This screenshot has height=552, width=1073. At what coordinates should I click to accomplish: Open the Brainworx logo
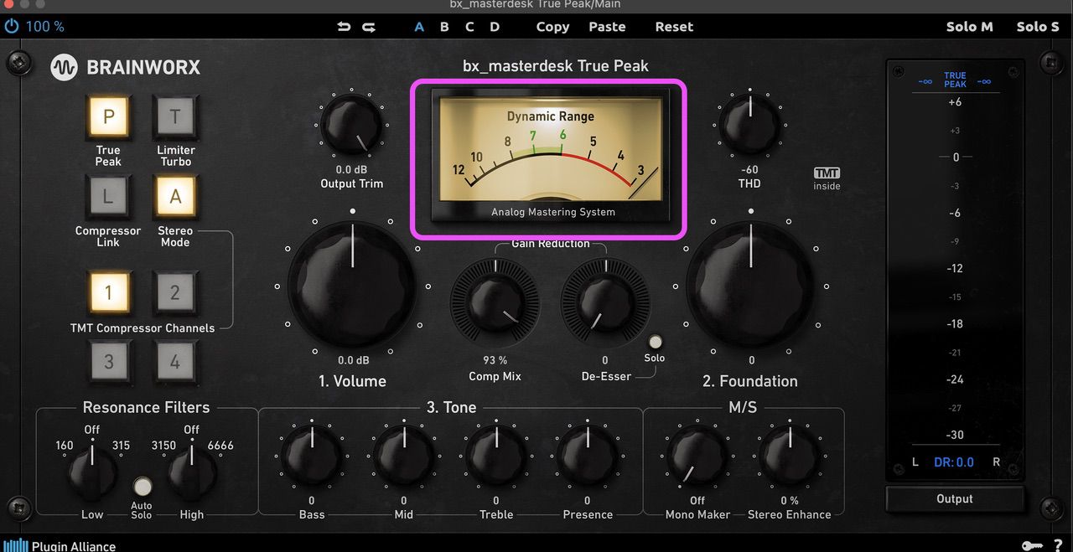126,67
